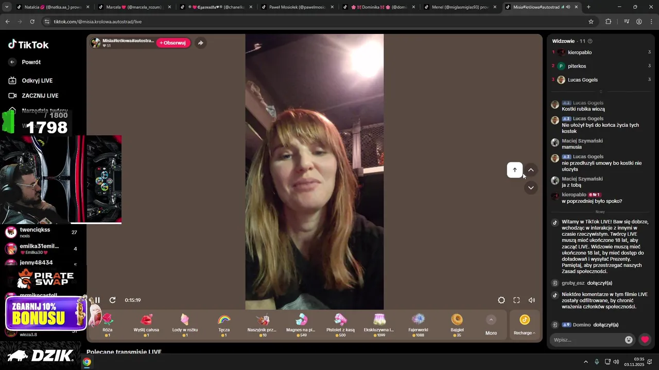Show hidden system tray icons

pyautogui.click(x=585, y=362)
